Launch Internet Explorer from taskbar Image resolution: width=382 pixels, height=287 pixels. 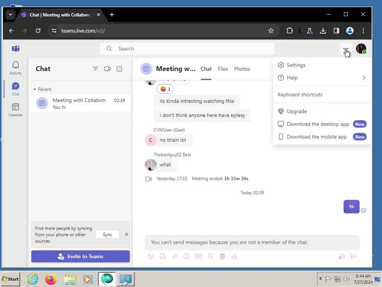33,279
